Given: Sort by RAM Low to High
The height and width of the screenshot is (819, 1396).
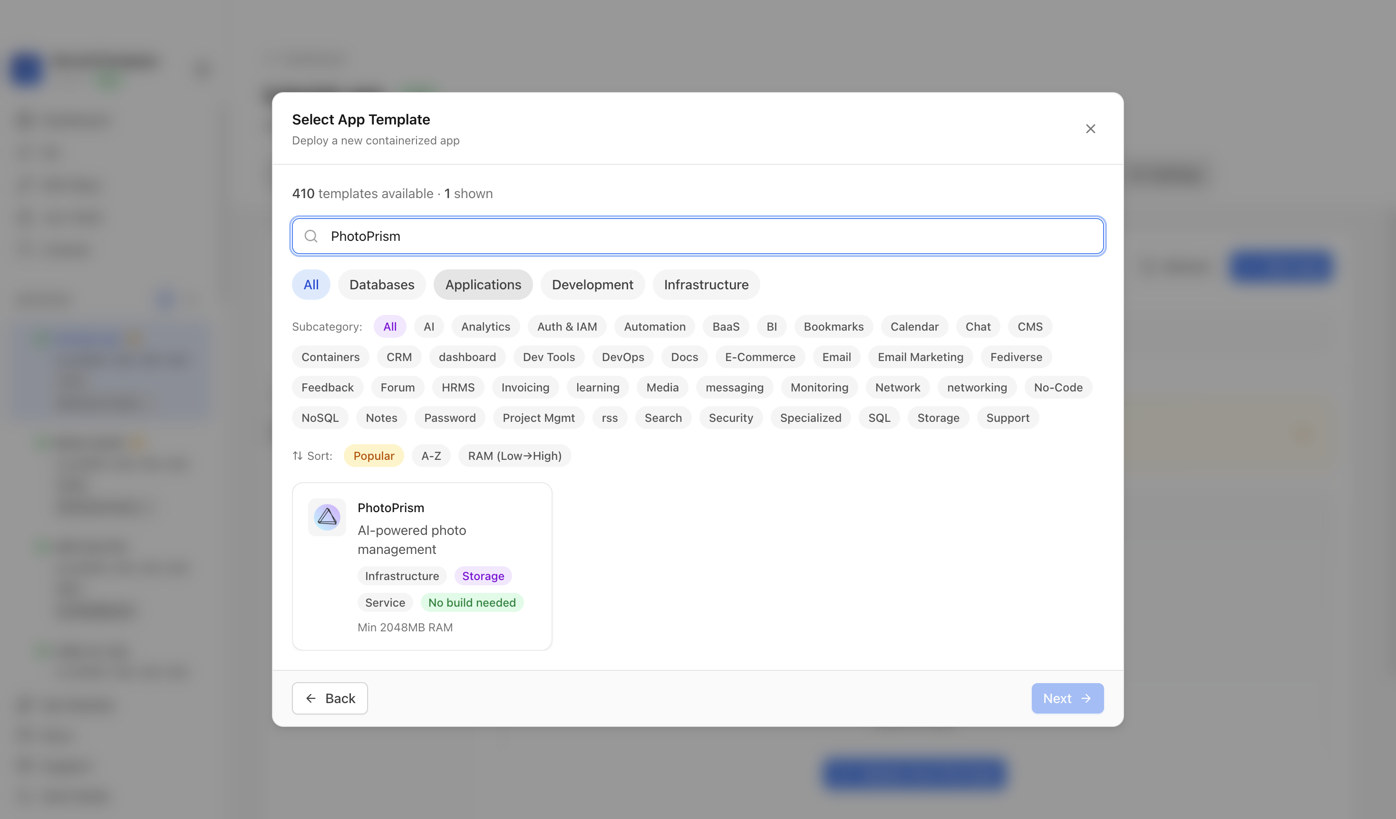Looking at the screenshot, I should (514, 456).
